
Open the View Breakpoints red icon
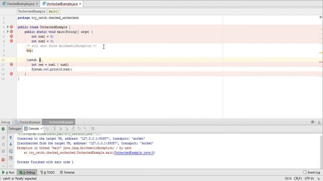tap(4, 159)
